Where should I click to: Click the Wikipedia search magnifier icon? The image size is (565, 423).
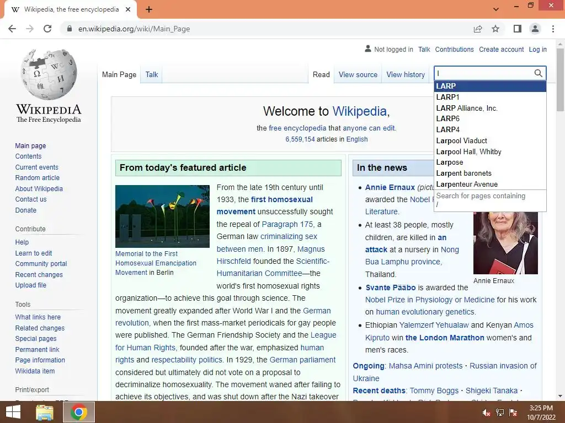(x=538, y=73)
